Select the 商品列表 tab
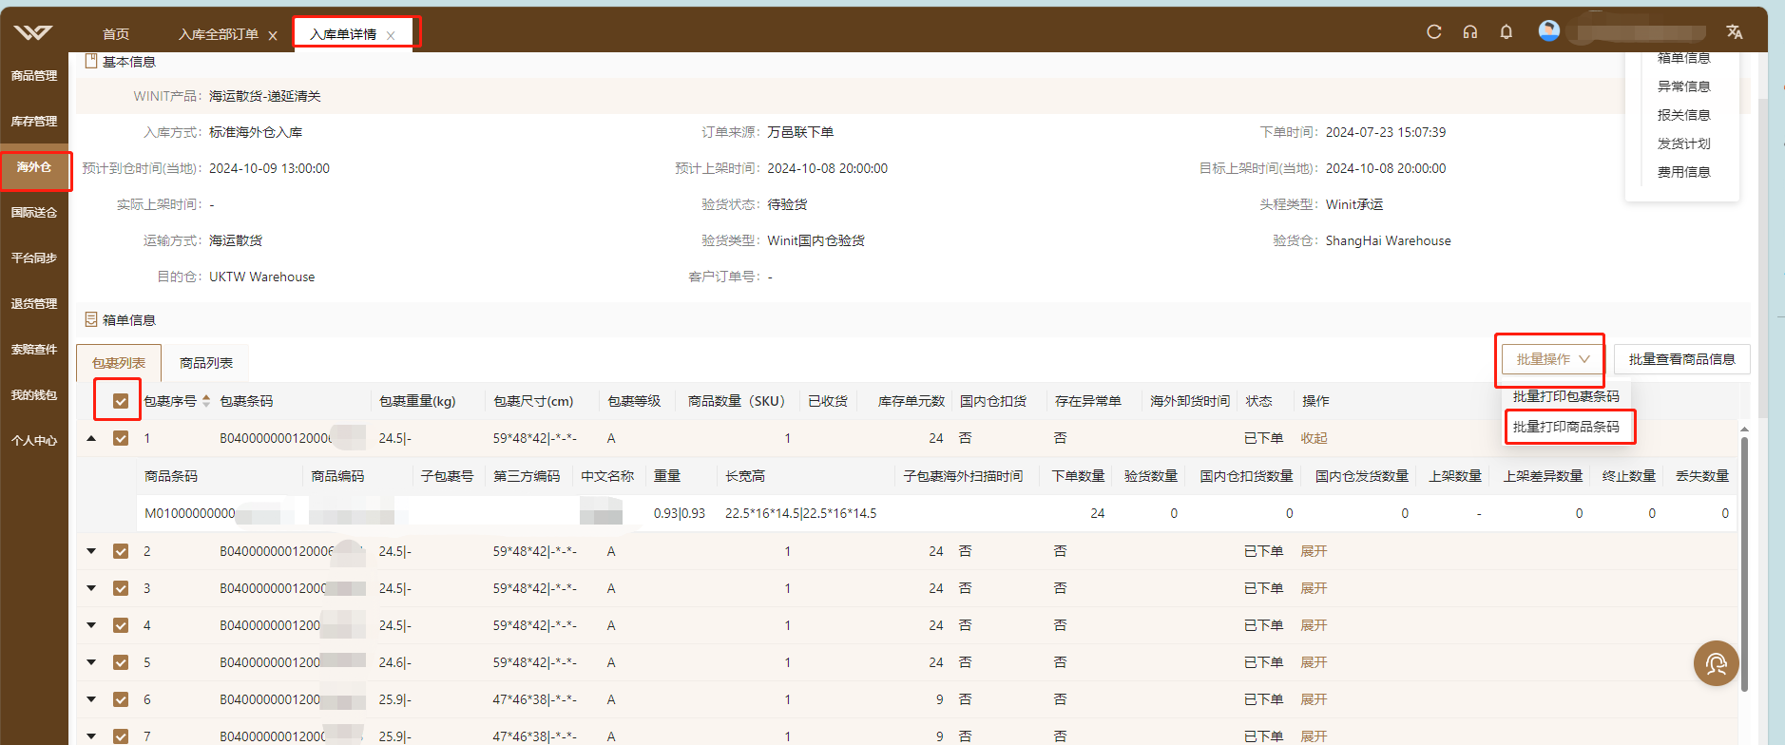 206,363
